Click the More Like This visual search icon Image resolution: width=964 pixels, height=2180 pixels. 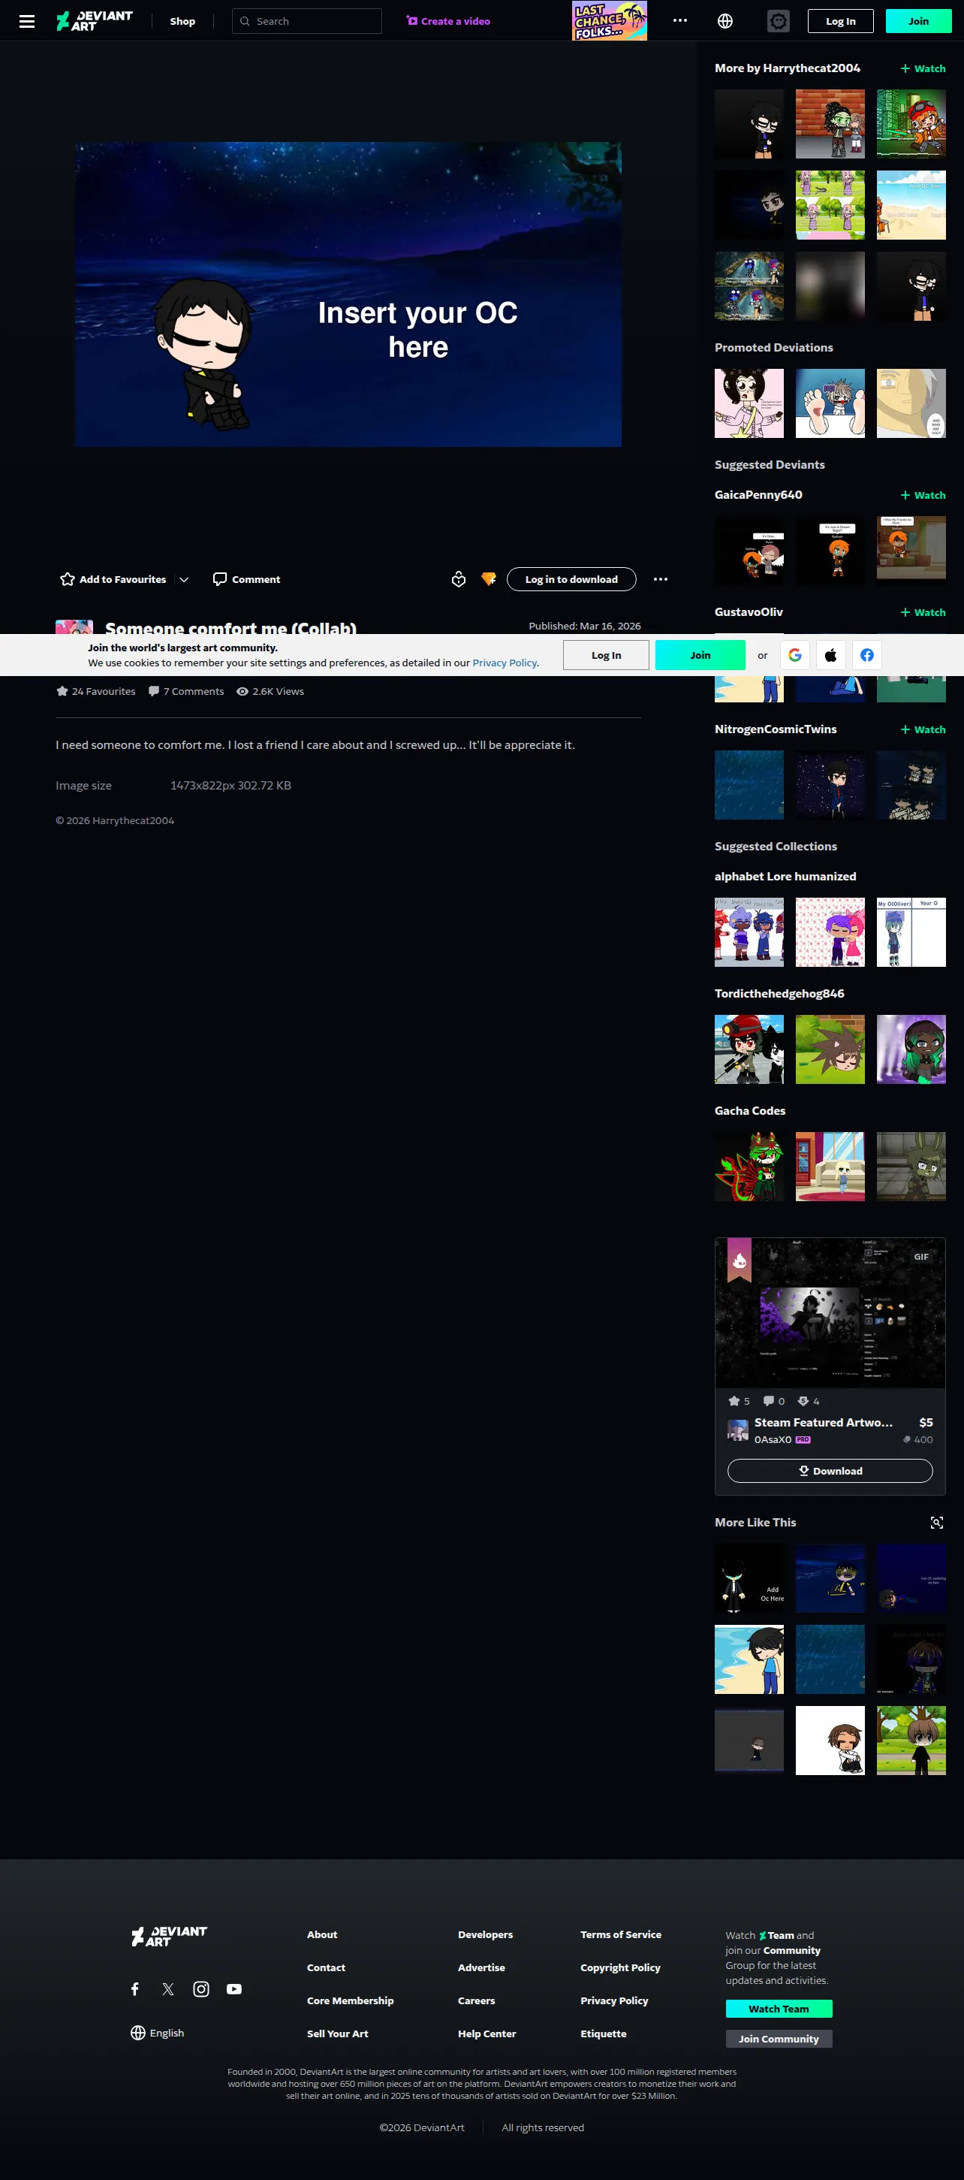(937, 1523)
